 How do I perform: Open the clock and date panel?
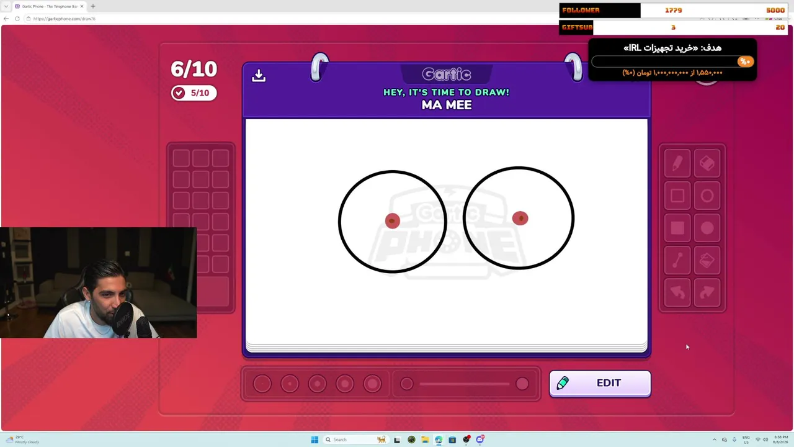click(780, 440)
